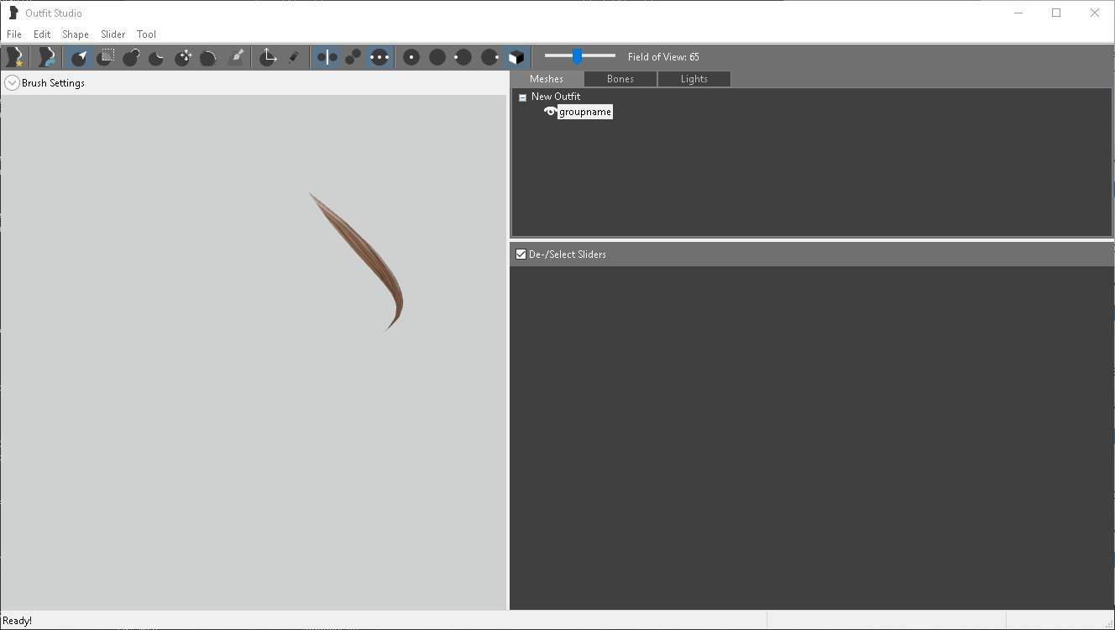
Task: Maximize the Outfit Studio window
Action: tap(1056, 13)
